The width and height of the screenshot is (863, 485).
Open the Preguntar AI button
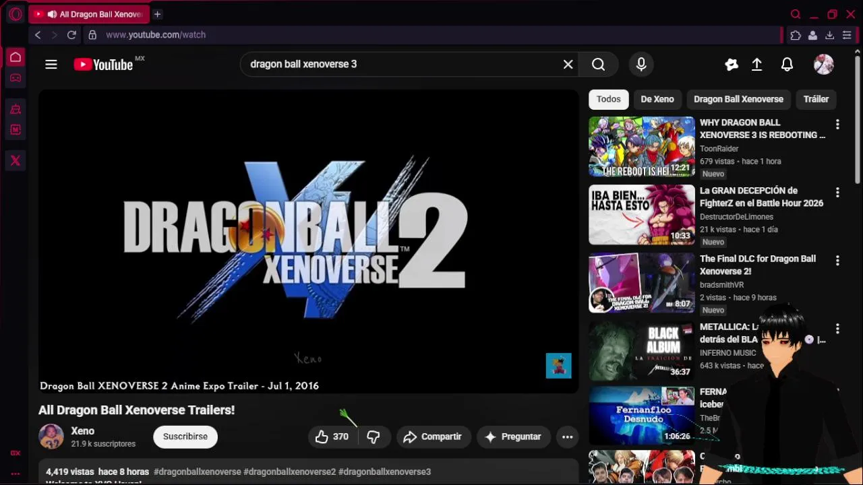click(513, 437)
